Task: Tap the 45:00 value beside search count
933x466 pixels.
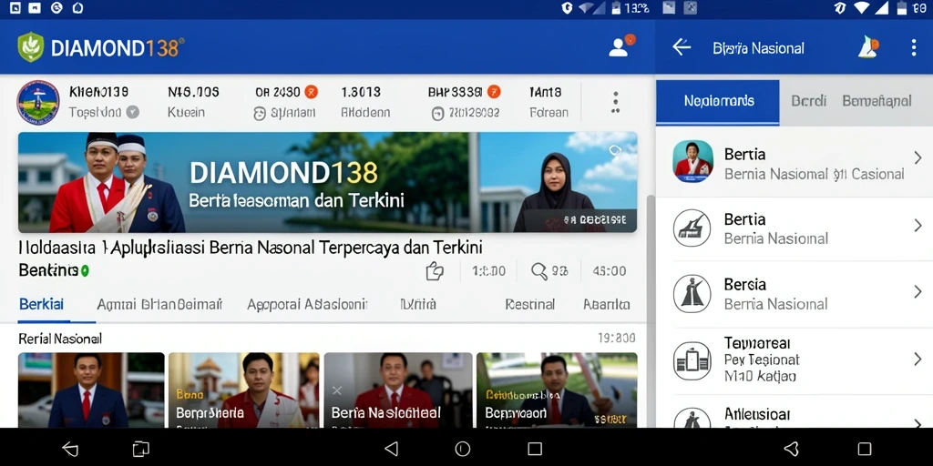Action: coord(610,271)
